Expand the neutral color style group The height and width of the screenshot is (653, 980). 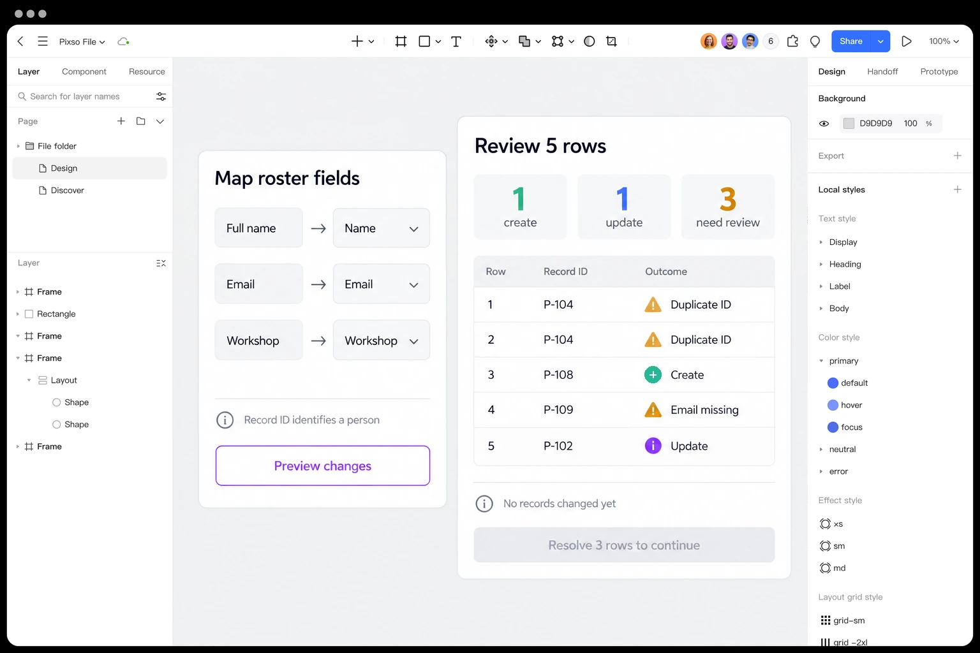click(821, 450)
